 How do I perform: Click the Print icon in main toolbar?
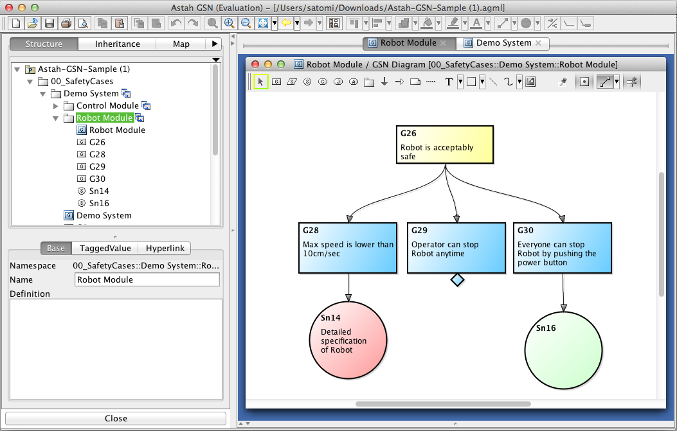pos(66,24)
